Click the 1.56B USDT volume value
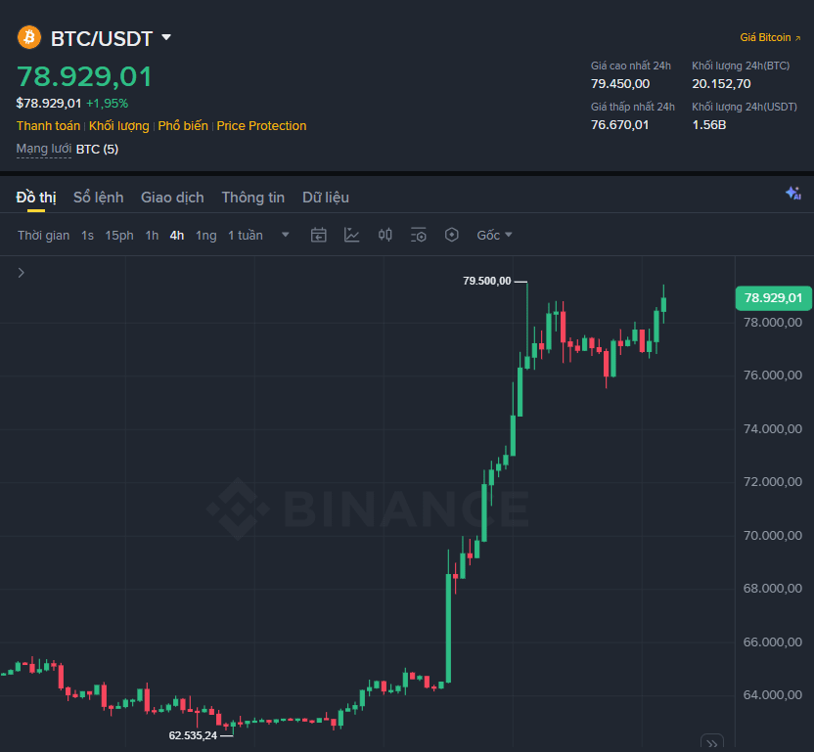This screenshot has height=752, width=814. 708,125
